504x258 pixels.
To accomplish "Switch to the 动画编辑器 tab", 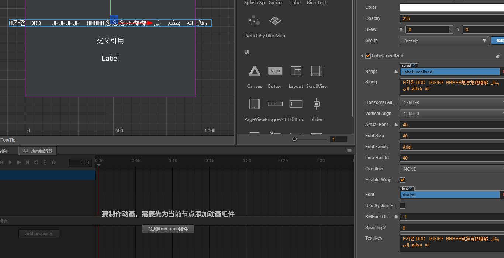I will coord(38,151).
